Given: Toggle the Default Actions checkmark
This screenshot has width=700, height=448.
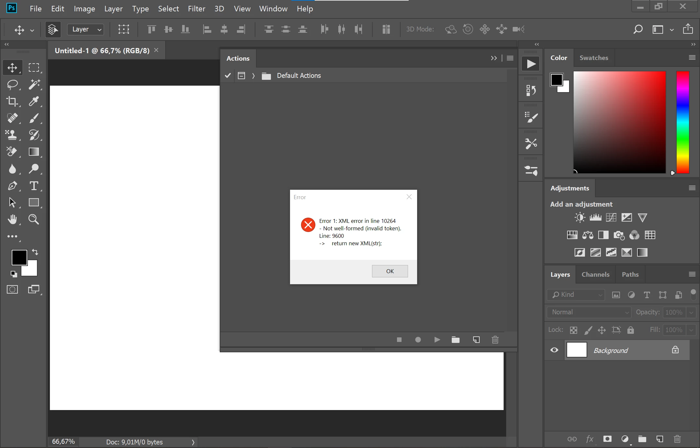Looking at the screenshot, I should pos(228,76).
